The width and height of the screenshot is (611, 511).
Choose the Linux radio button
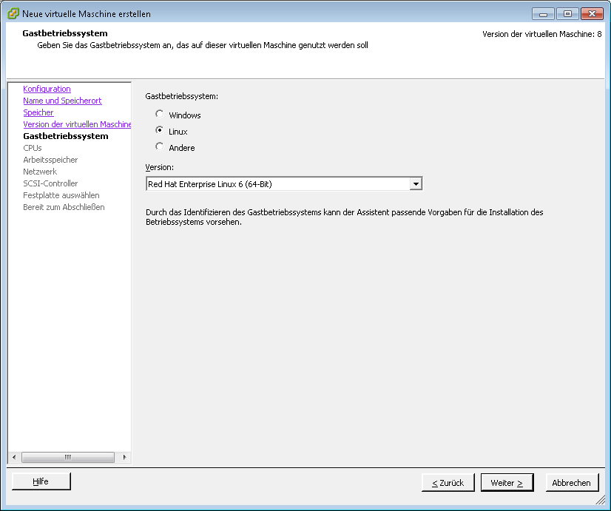tap(159, 131)
